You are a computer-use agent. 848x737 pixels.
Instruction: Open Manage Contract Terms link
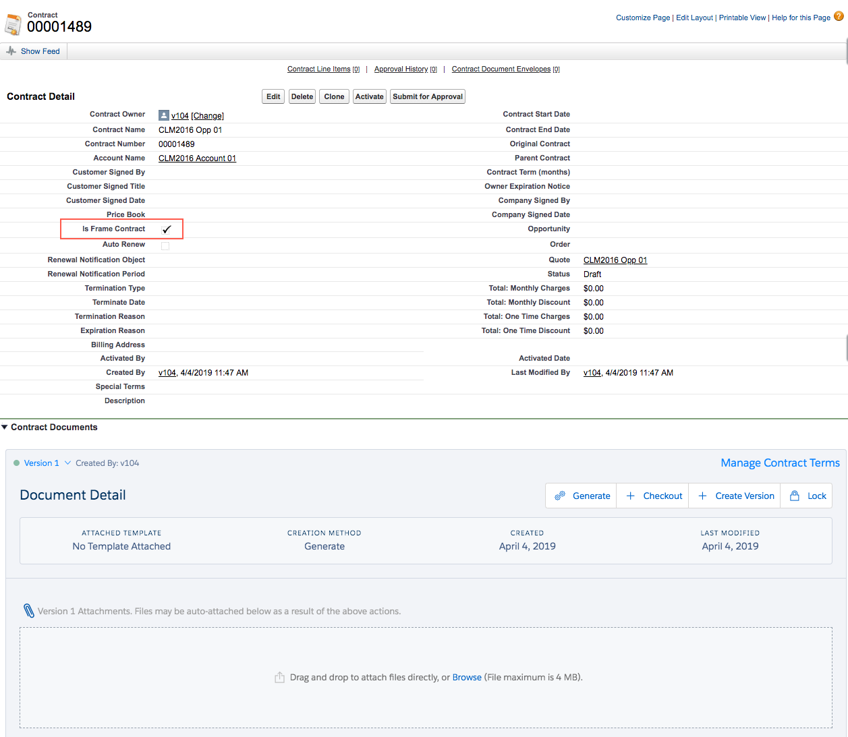click(x=780, y=463)
